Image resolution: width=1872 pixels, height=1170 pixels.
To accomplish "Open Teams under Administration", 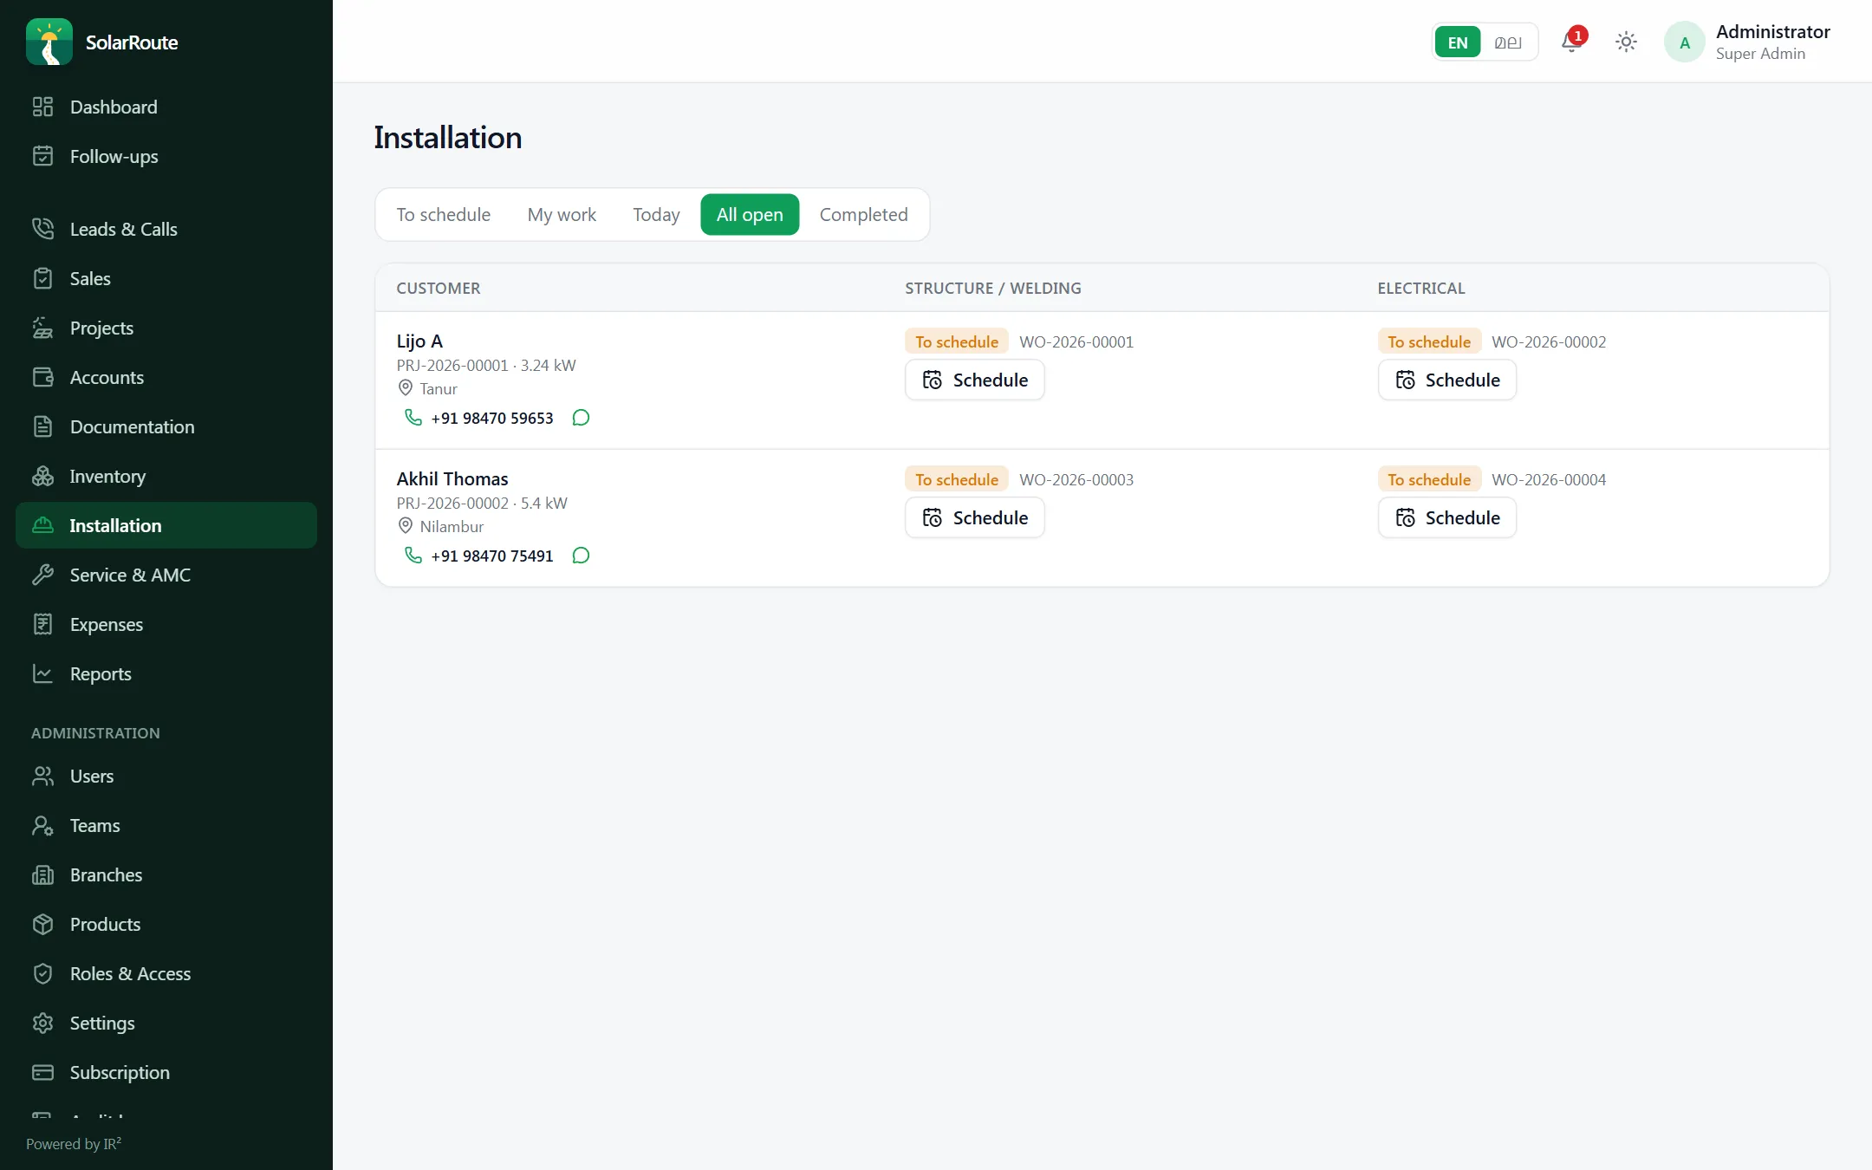I will (x=166, y=825).
